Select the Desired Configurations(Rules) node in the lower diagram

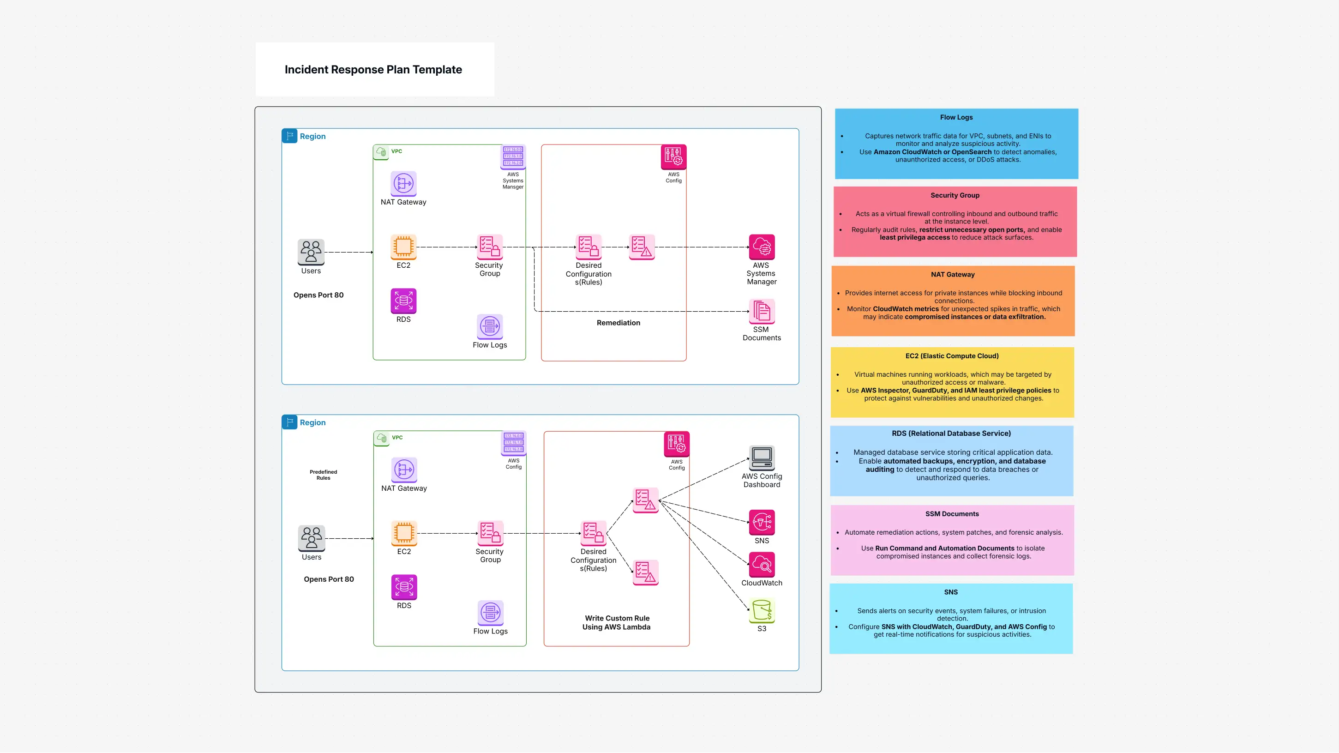(x=593, y=534)
